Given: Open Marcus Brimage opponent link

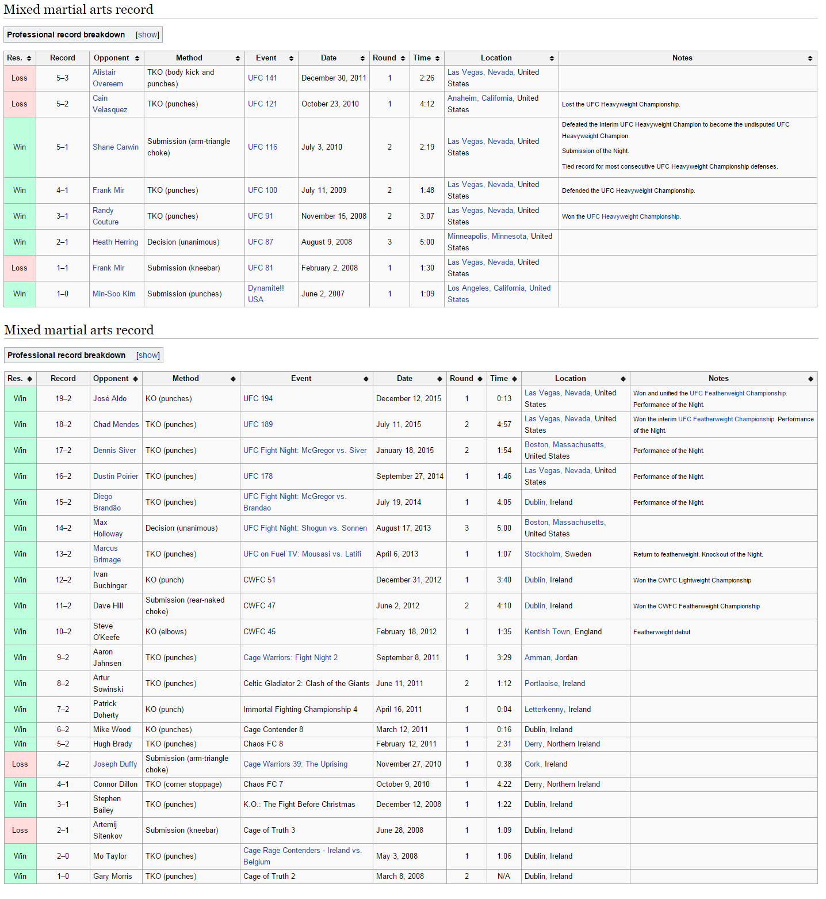Looking at the screenshot, I should point(107,554).
